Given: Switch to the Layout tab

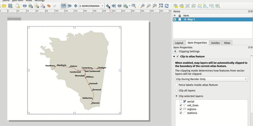Looking at the screenshot, I should pyautogui.click(x=179, y=43).
